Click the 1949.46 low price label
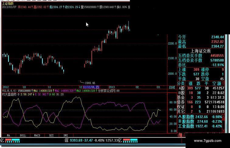Image resolution: width=230 pixels, height=148 pixels. point(90,83)
